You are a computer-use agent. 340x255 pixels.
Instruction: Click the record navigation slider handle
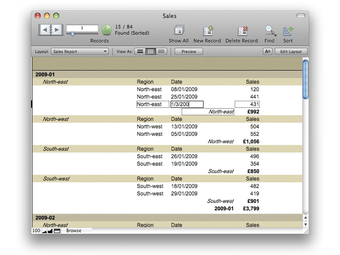[73, 34]
